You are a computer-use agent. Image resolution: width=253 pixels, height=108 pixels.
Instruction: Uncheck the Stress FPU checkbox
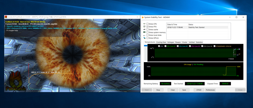point(147,27)
